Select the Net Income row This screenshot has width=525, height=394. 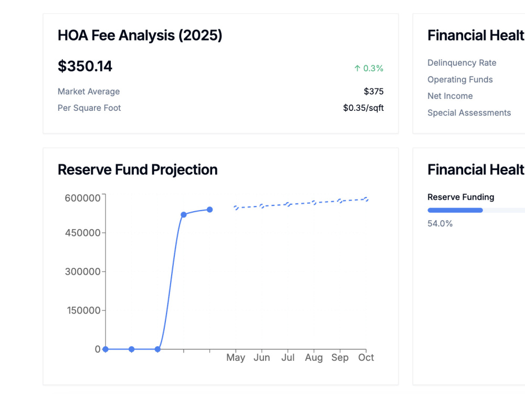tap(450, 96)
